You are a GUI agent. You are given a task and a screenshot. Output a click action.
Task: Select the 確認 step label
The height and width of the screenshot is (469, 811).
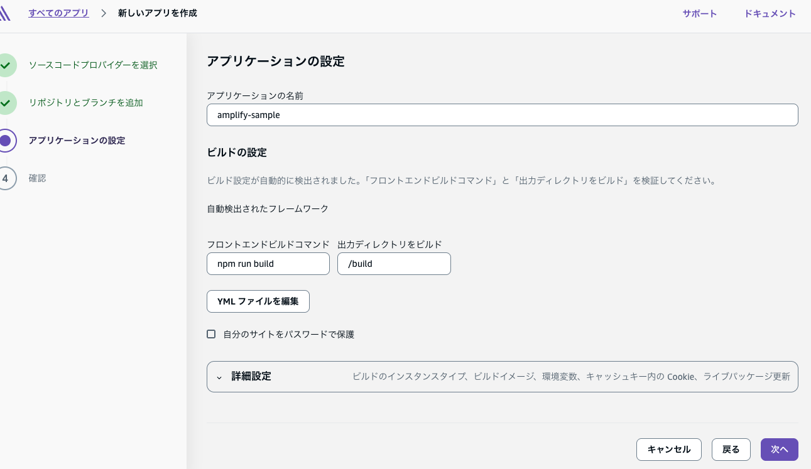click(x=38, y=178)
